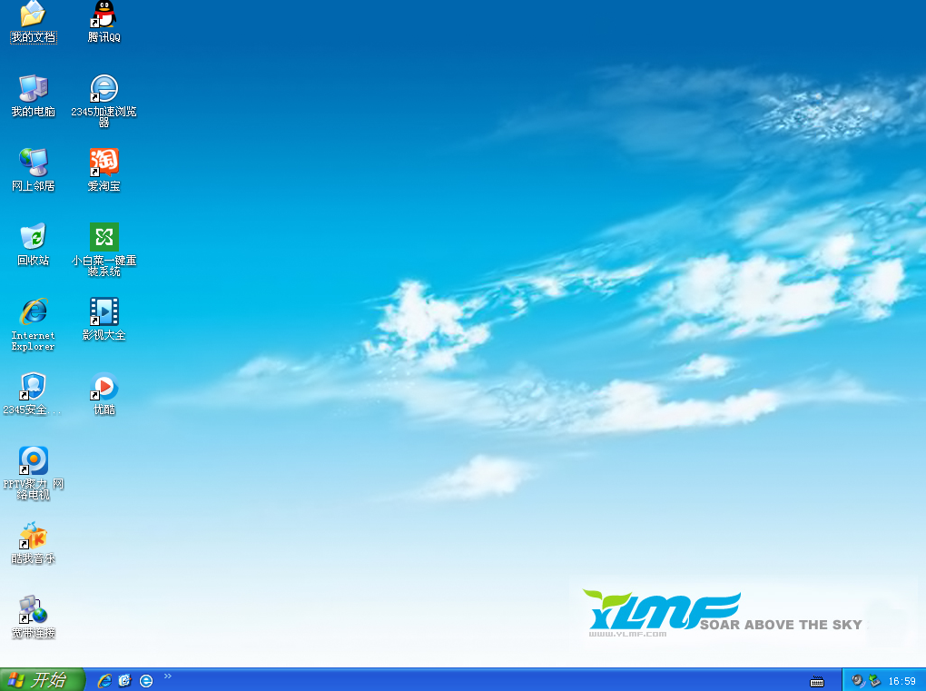This screenshot has height=691, width=926.
Task: Open the volume speaker tray icon
Action: point(858,681)
